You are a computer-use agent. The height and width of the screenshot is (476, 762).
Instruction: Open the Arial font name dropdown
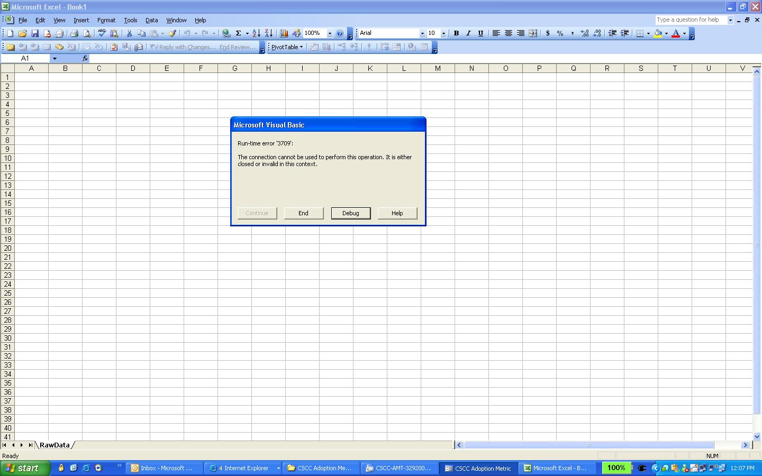(x=422, y=33)
